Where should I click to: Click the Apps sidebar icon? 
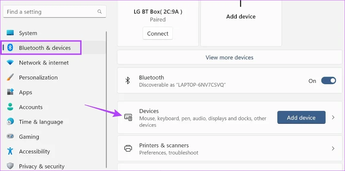pos(10,92)
